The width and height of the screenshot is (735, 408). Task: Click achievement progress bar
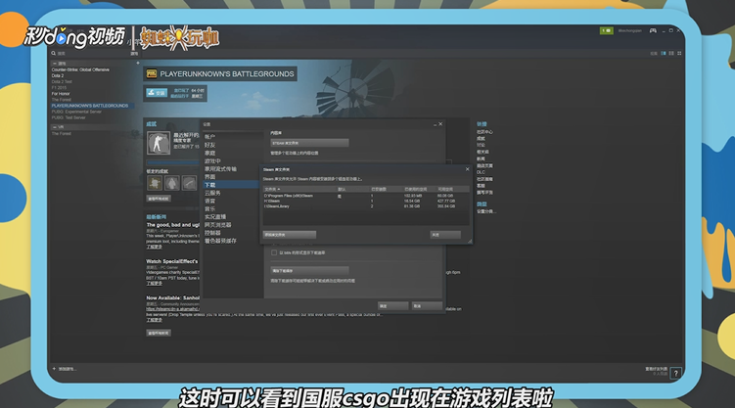(173, 162)
